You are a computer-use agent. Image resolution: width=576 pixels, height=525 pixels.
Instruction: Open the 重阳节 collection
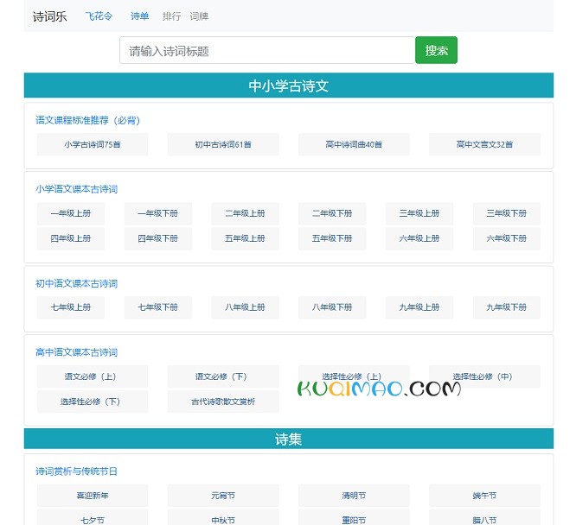pyautogui.click(x=354, y=518)
